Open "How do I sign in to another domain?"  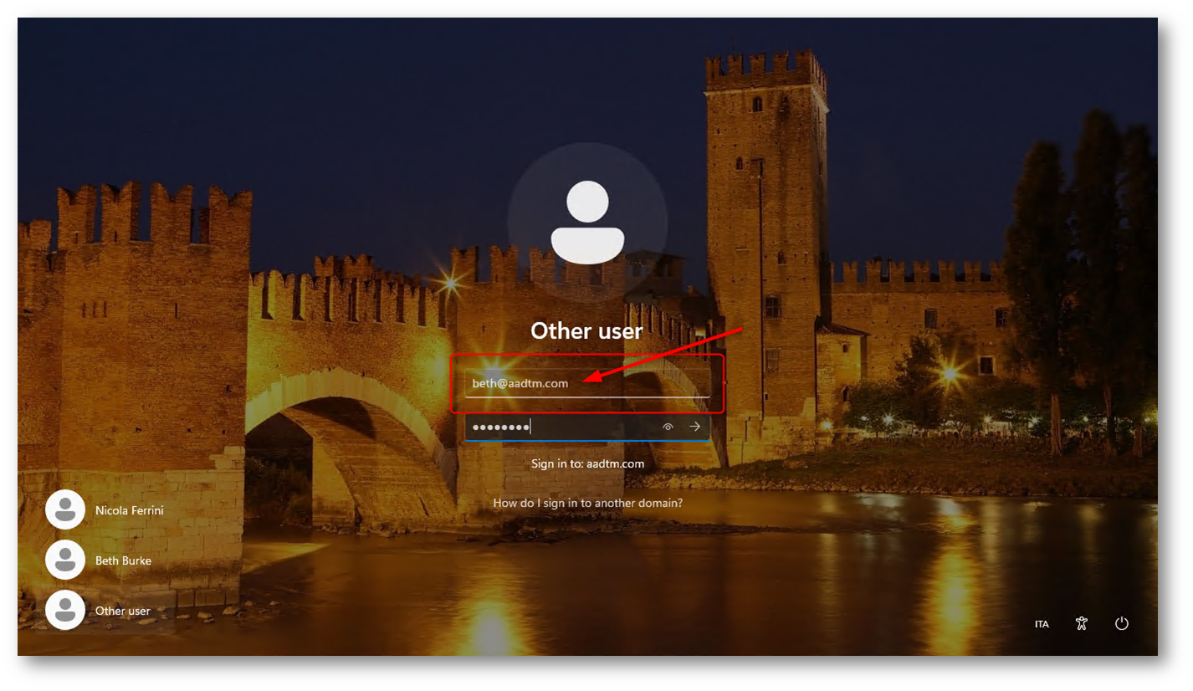[588, 502]
